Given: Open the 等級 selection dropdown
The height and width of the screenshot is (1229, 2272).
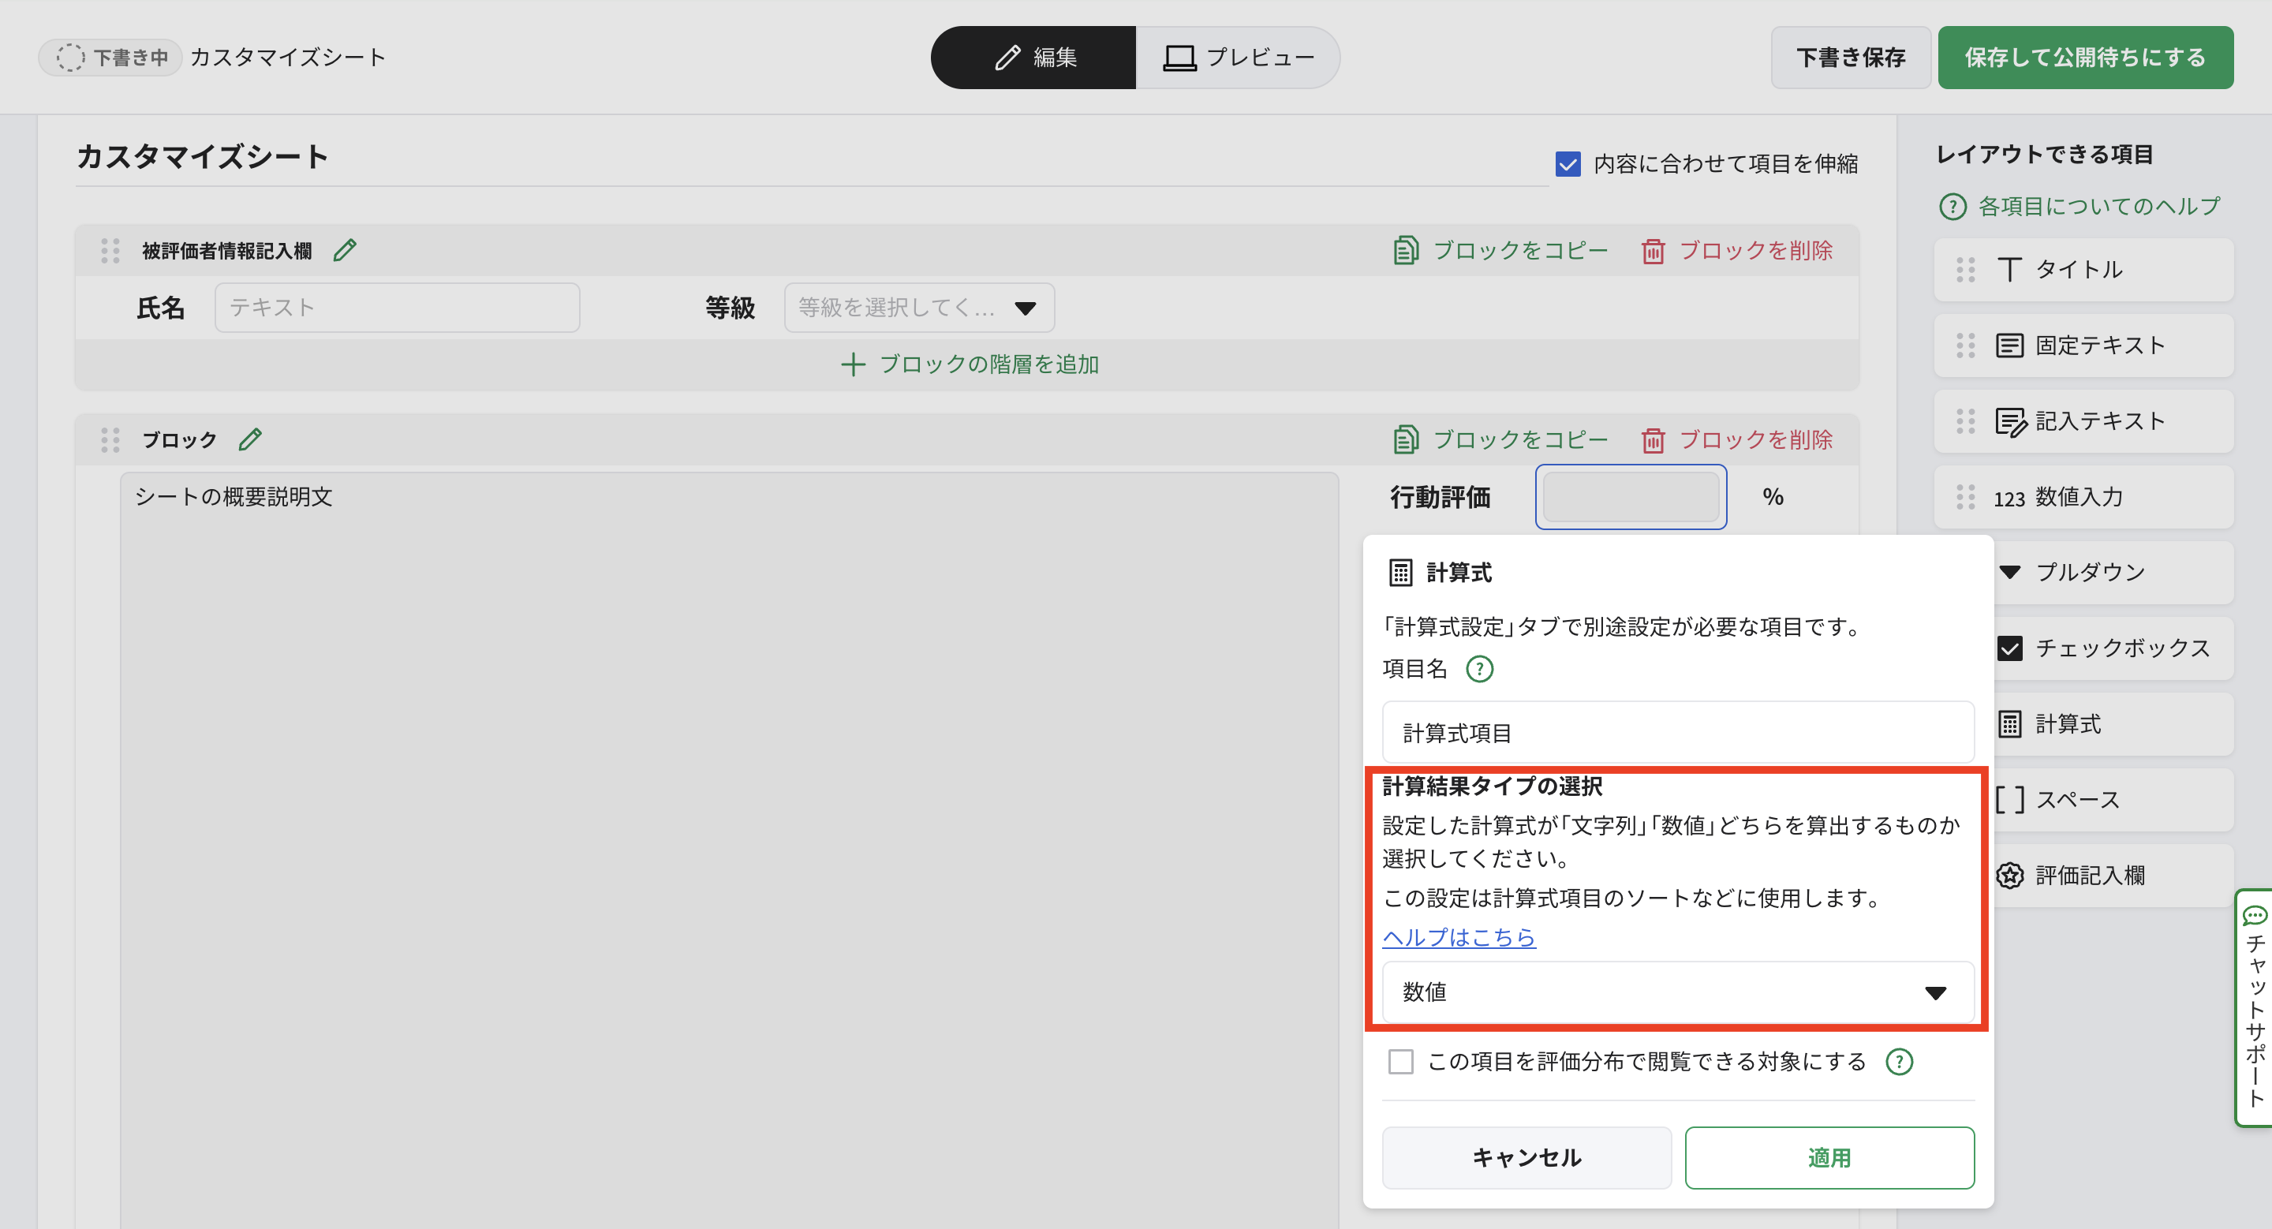Looking at the screenshot, I should tap(918, 308).
